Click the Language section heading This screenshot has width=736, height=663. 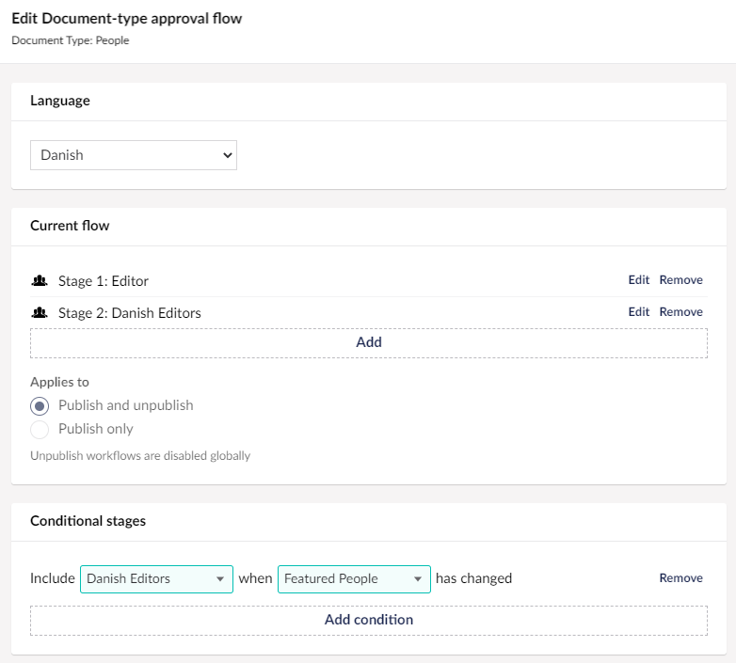[60, 101]
